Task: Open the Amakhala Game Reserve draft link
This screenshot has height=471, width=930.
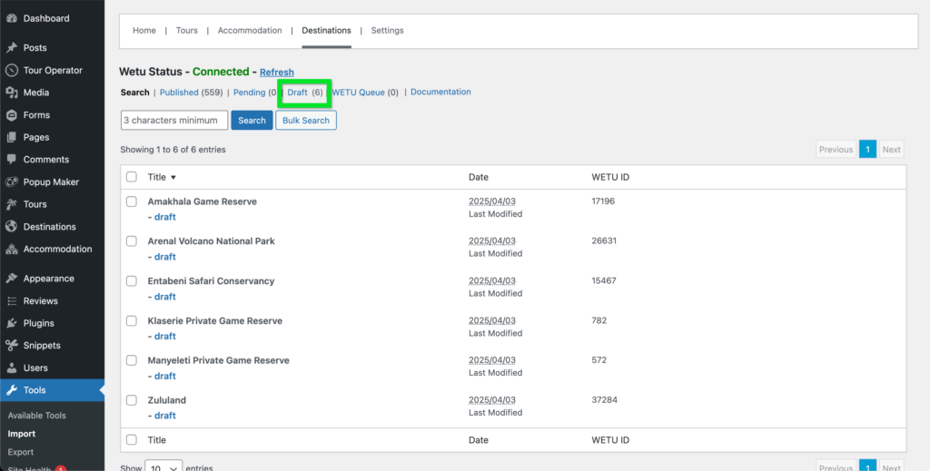Action: (165, 217)
